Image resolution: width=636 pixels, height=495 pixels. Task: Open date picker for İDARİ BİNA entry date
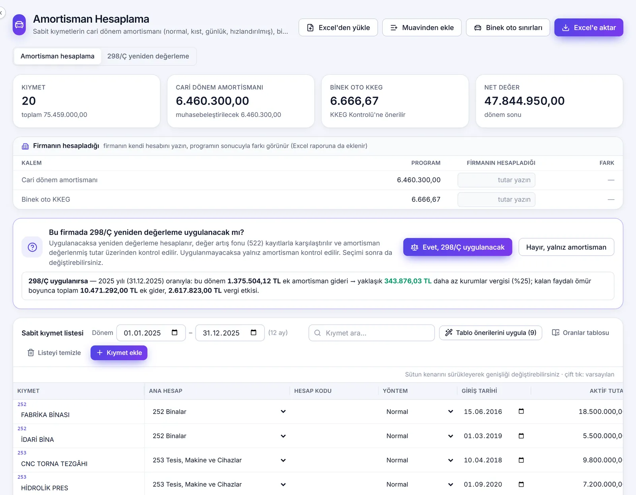521,436
